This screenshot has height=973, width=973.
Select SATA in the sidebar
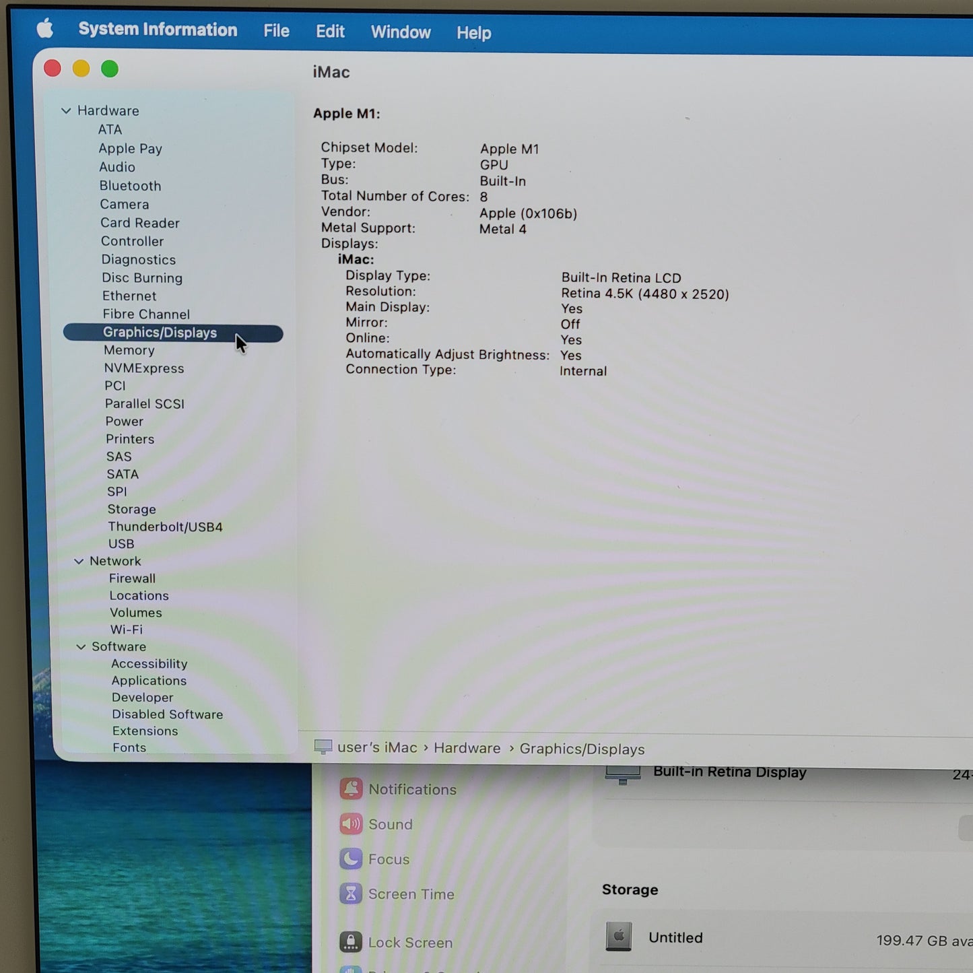[123, 474]
